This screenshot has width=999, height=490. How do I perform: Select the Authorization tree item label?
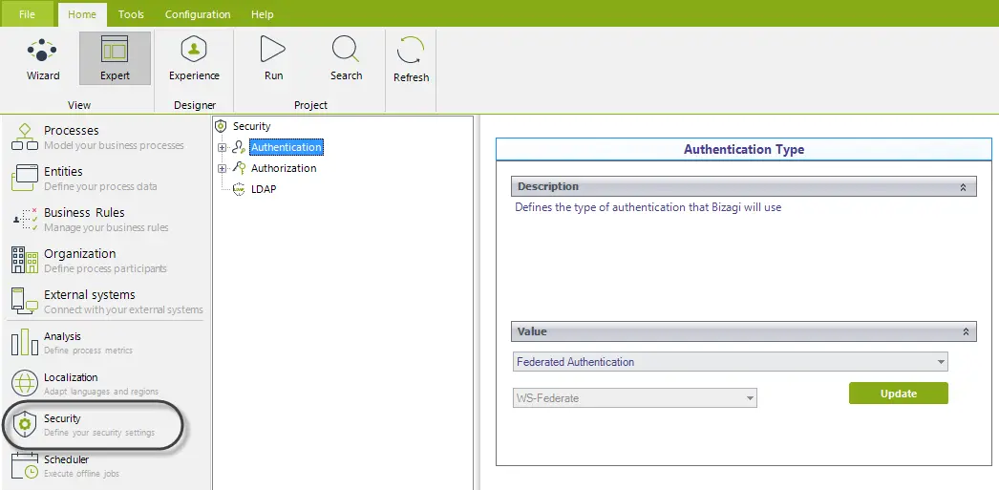click(x=284, y=168)
